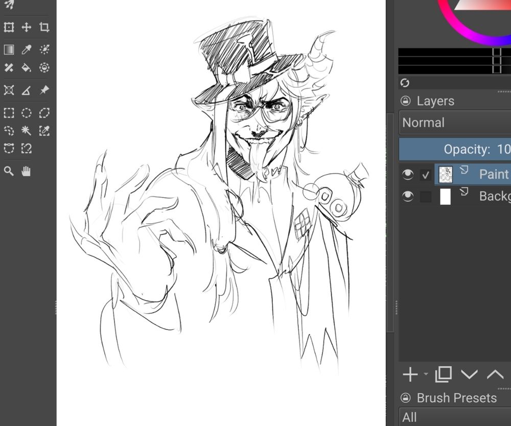Select the Smart Patch tool

click(9, 67)
